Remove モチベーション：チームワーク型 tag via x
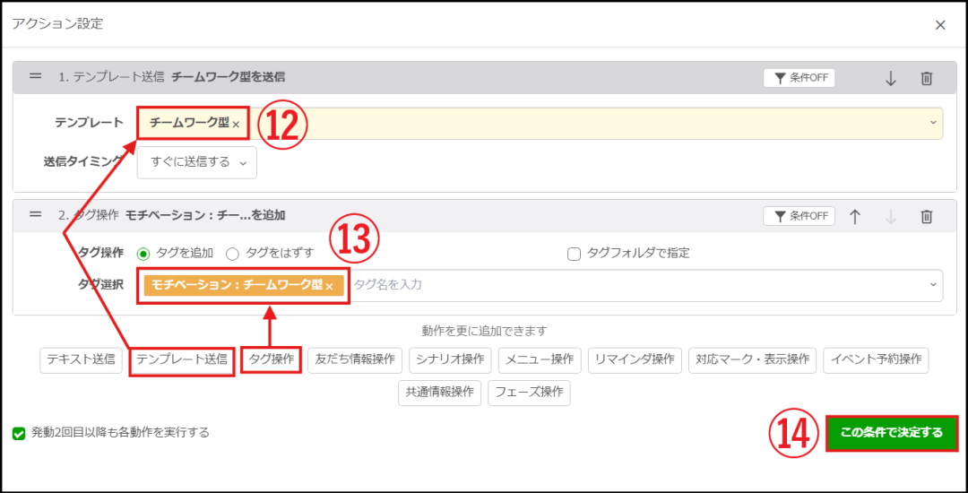968x493 pixels. (330, 286)
